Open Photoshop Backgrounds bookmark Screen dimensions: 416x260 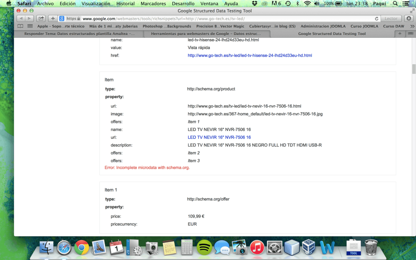click(167, 26)
